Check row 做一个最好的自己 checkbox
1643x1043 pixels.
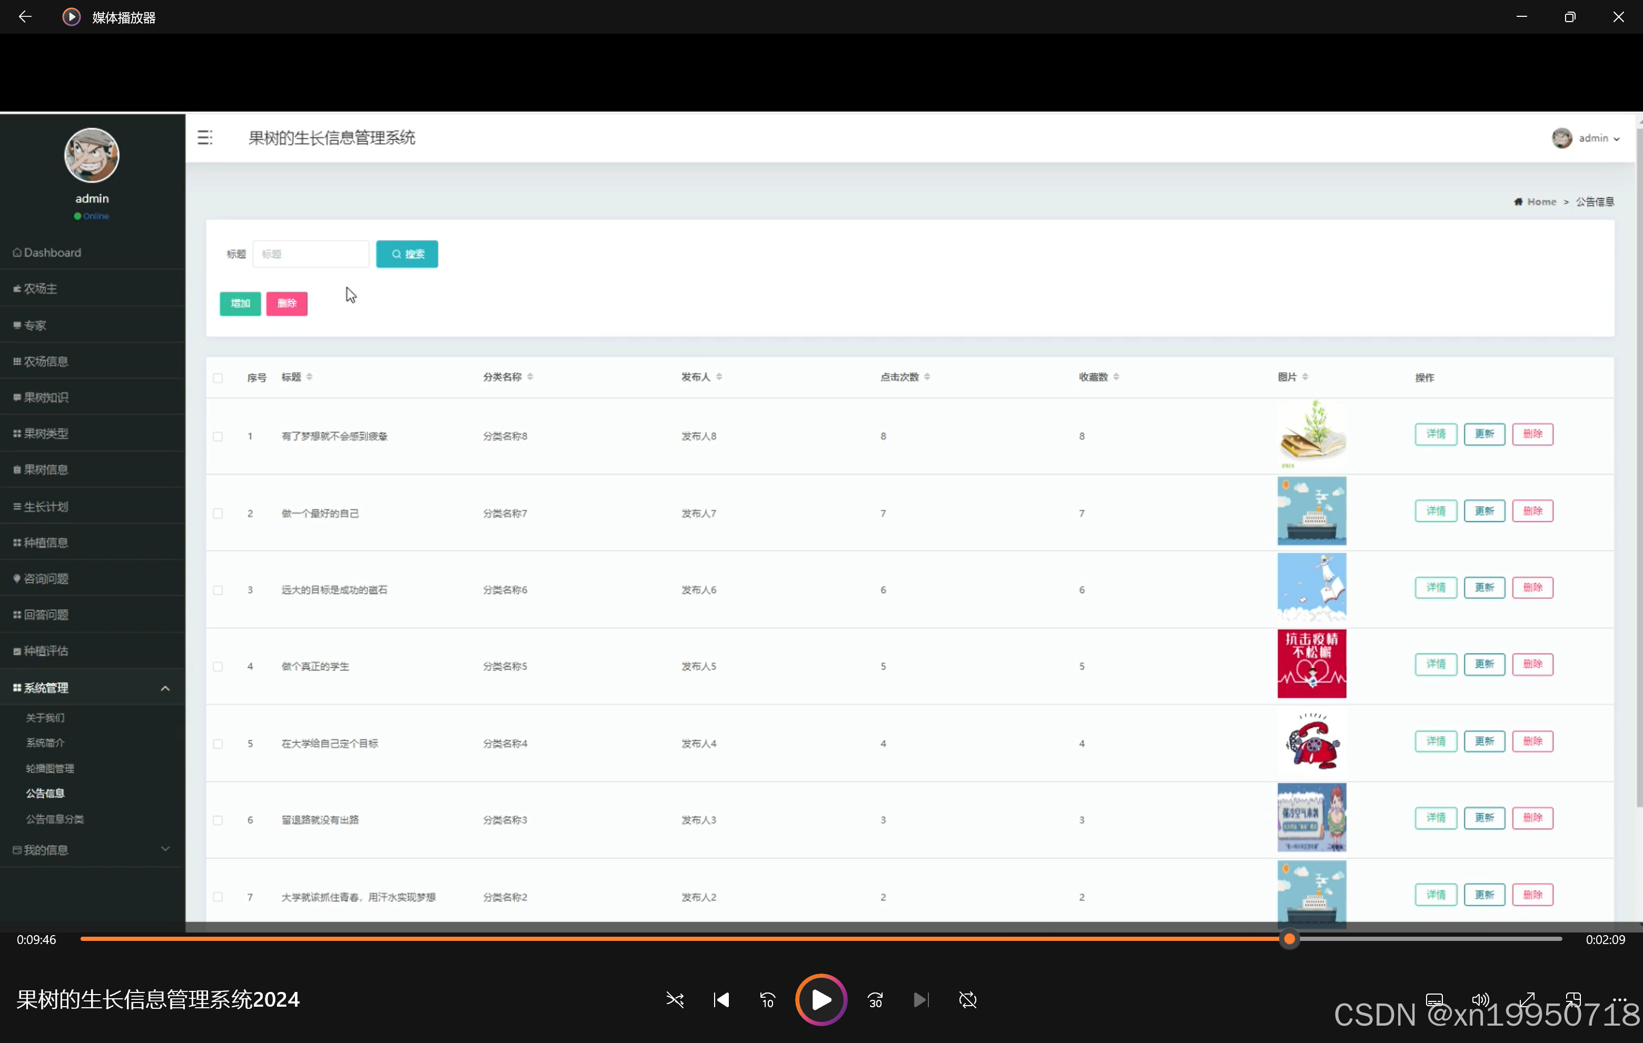[x=217, y=513]
